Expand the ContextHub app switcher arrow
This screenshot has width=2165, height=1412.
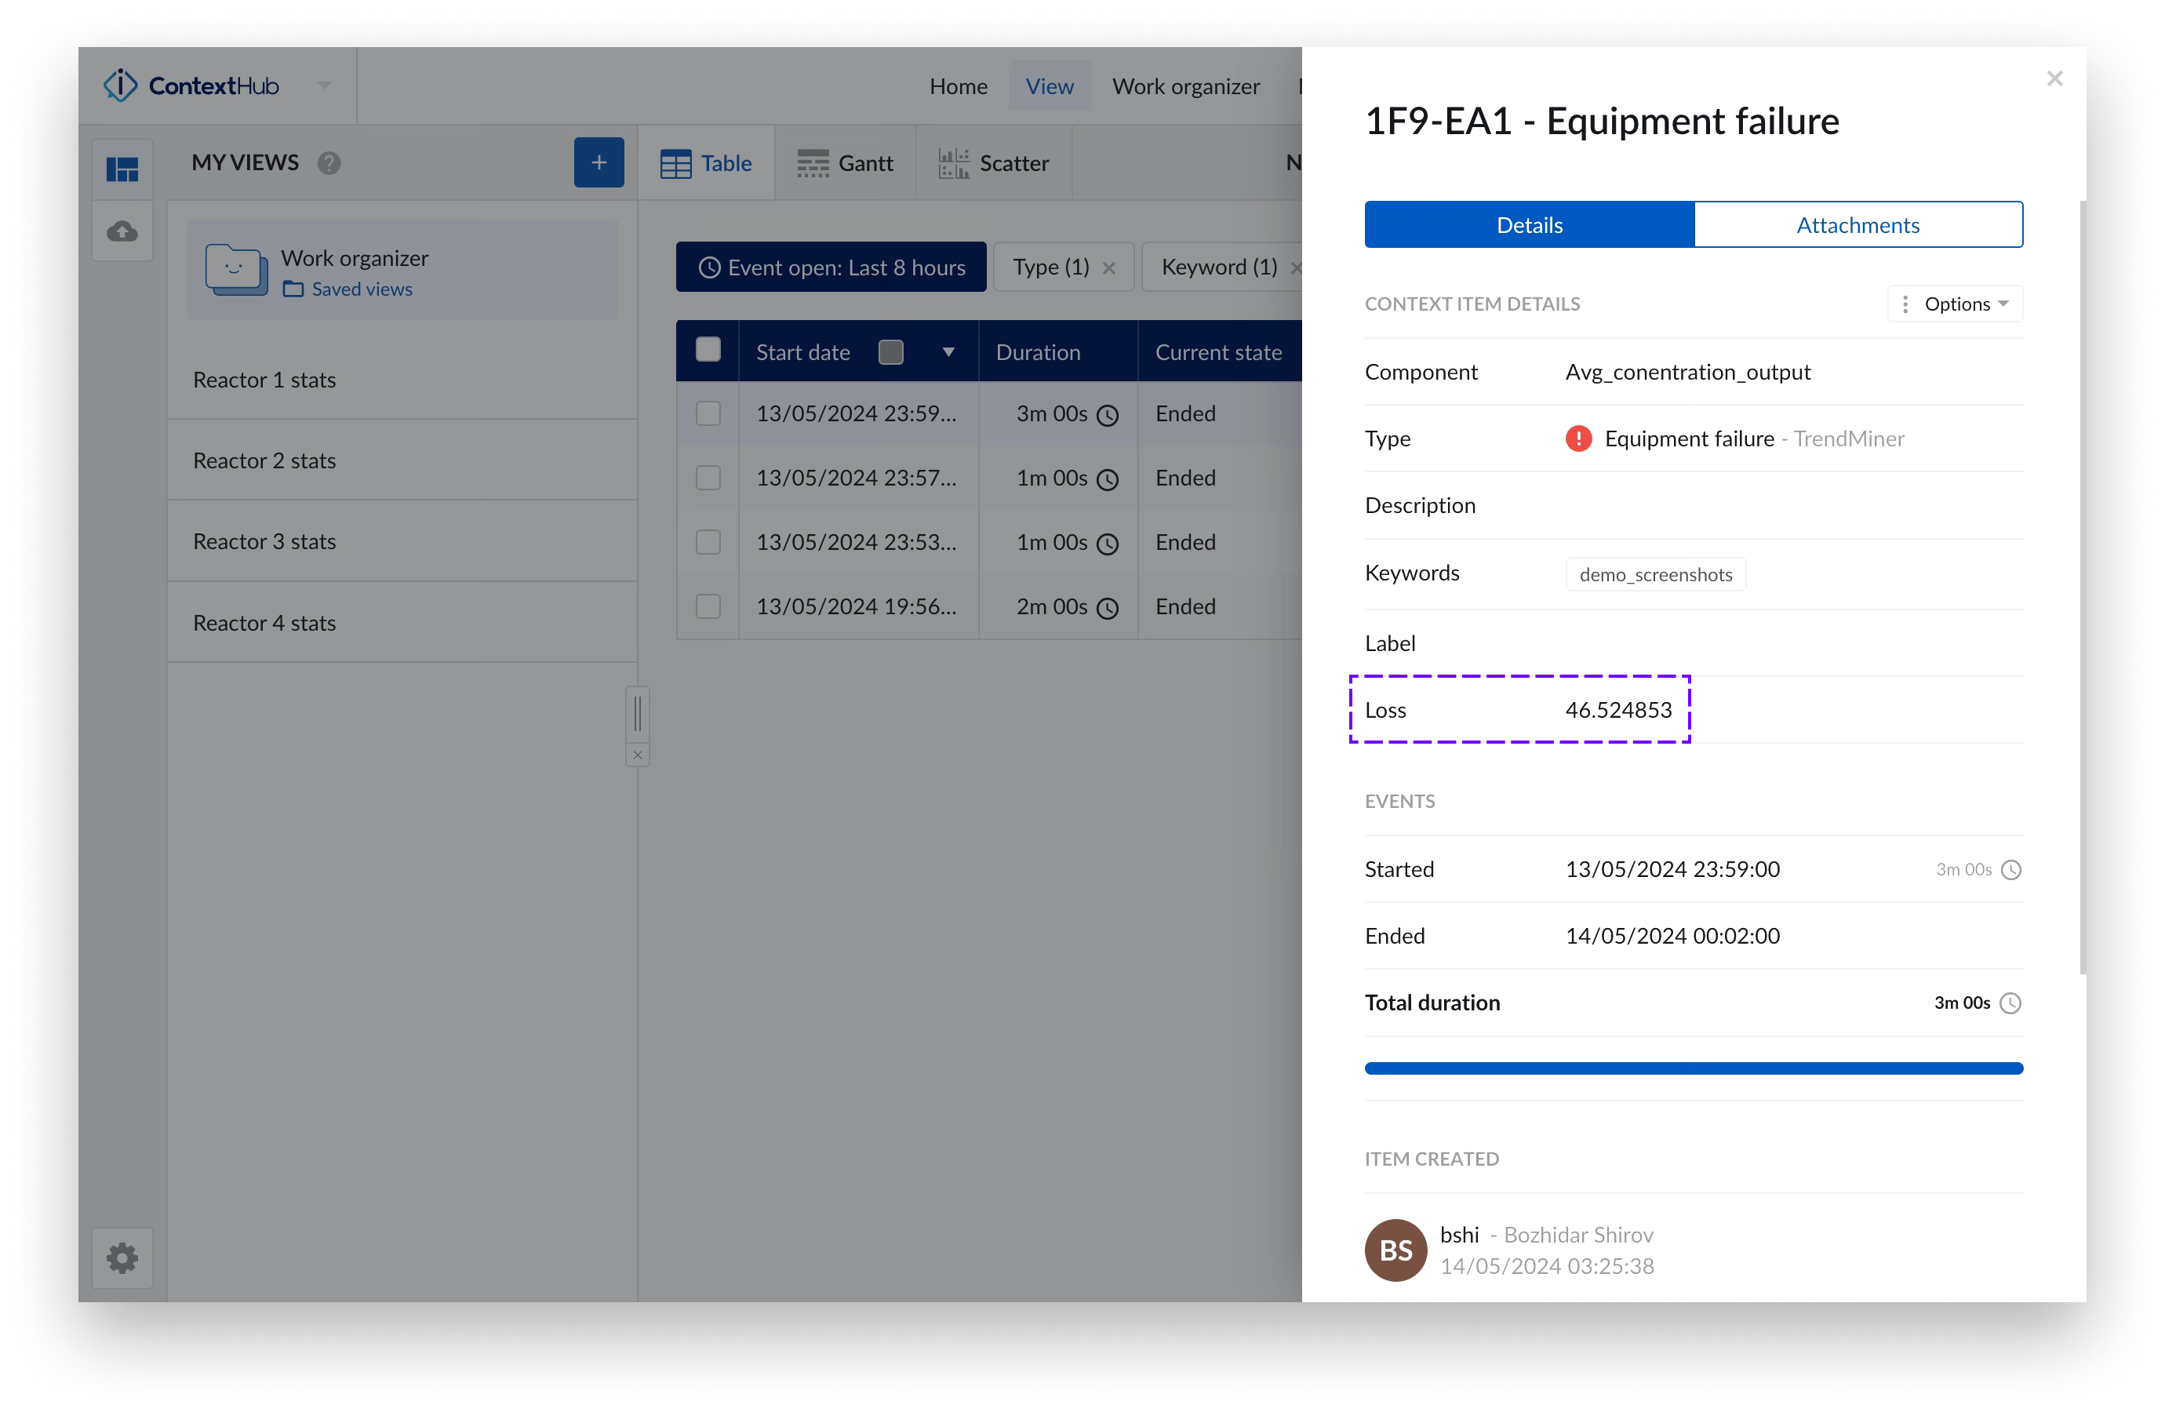[324, 86]
